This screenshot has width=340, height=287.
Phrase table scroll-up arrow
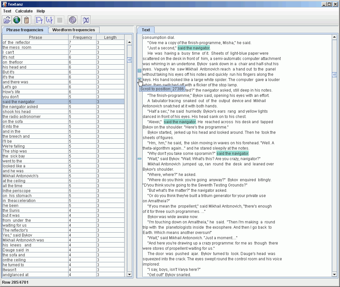[x=129, y=42]
